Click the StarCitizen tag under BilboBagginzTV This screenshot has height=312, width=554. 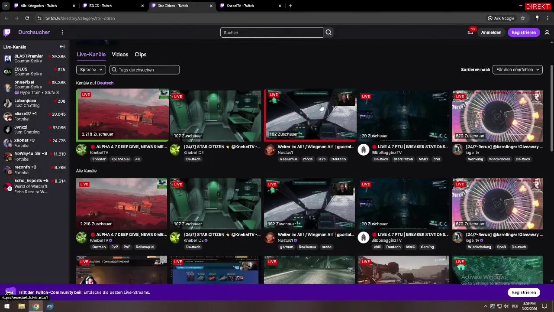point(404,159)
